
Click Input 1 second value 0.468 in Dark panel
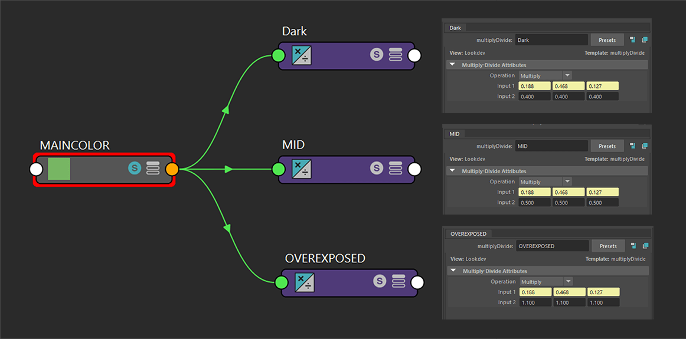569,86
